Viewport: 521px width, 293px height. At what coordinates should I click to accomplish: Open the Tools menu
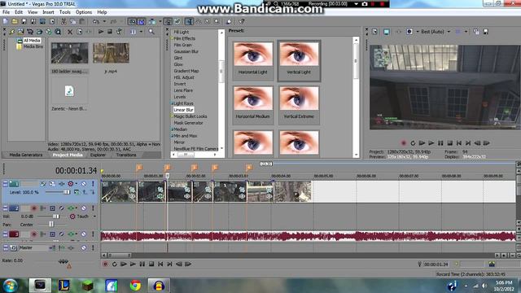pos(65,12)
